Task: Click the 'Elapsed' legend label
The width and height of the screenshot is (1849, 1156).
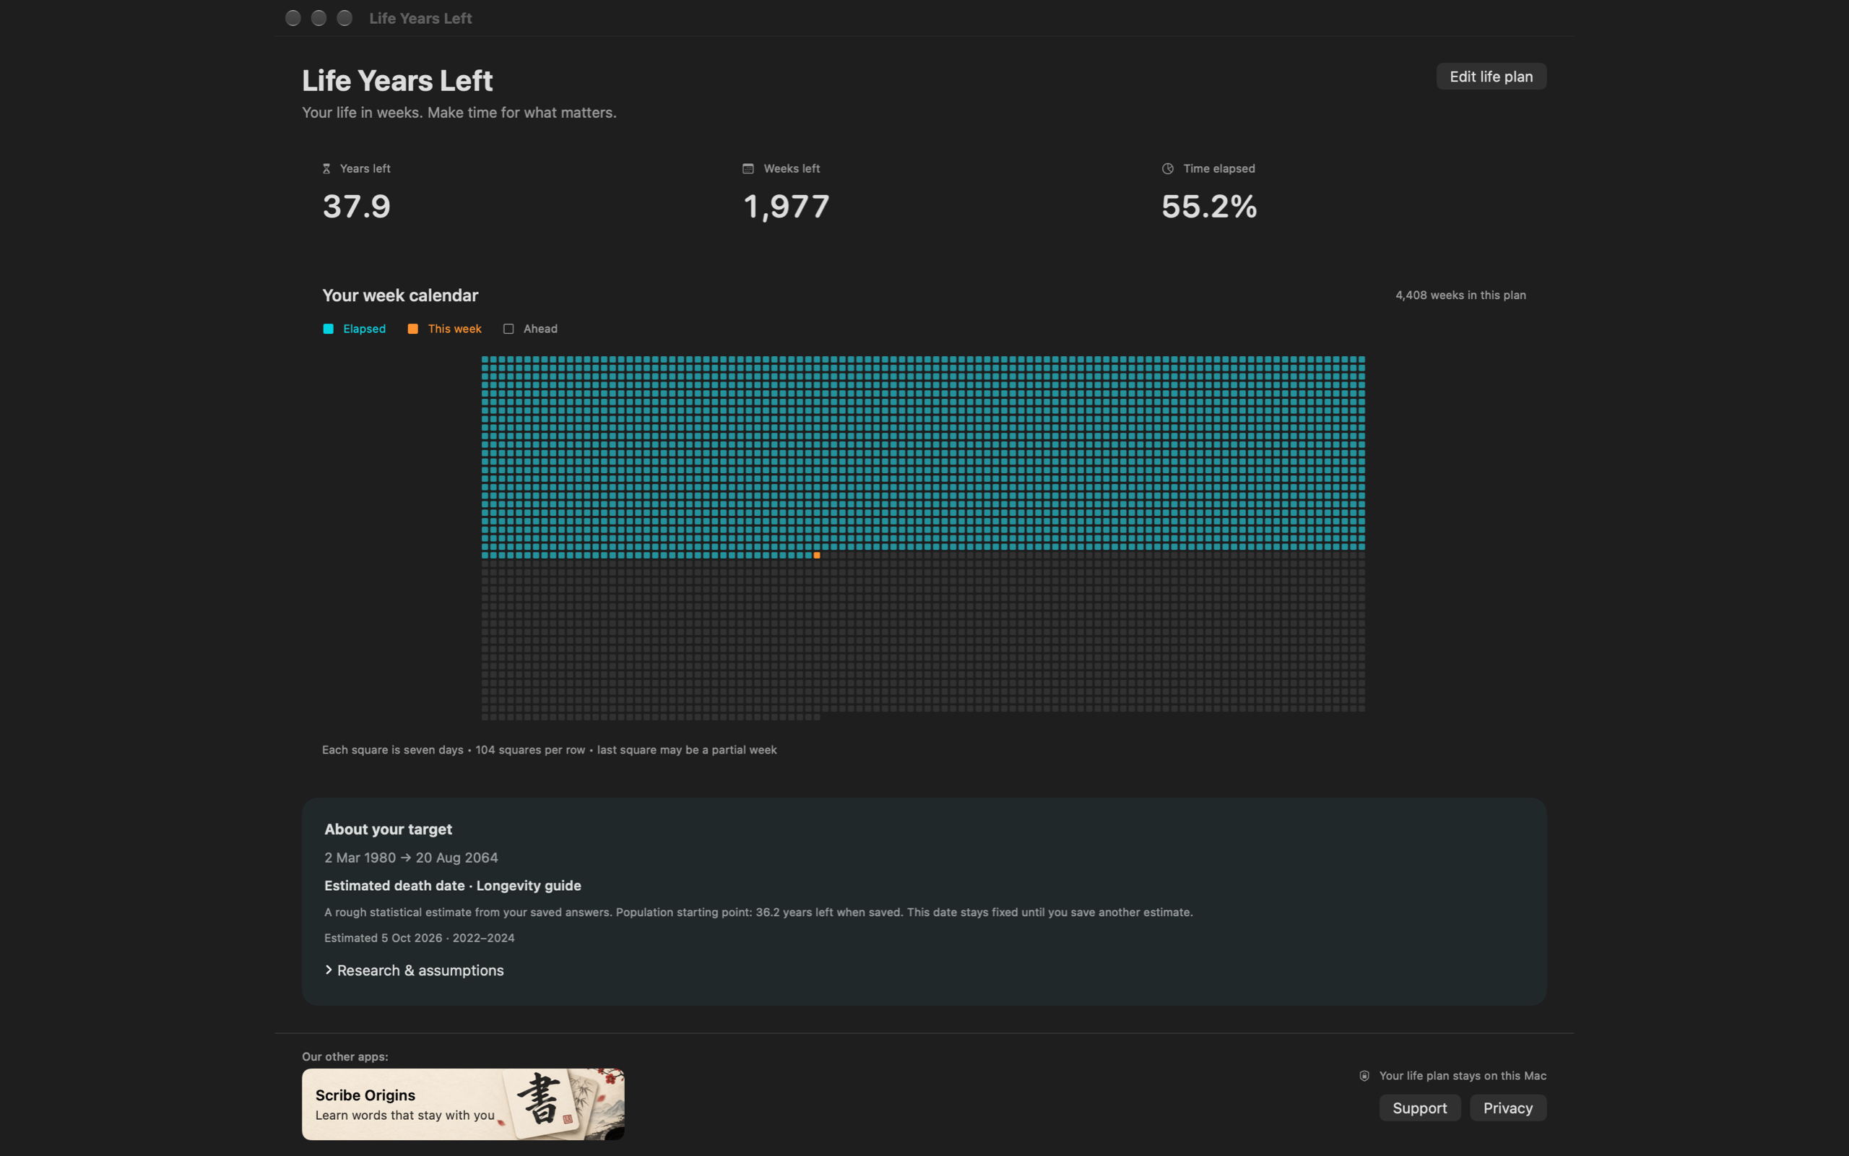Action: point(365,329)
